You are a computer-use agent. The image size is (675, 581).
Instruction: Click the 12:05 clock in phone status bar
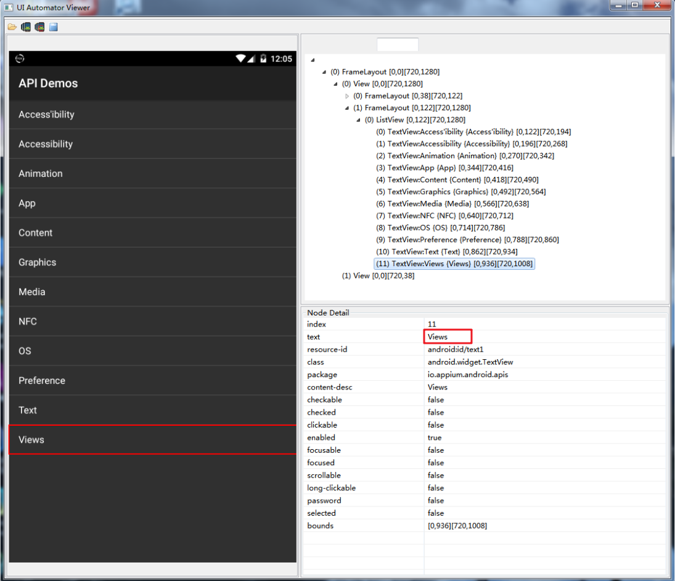coord(281,59)
